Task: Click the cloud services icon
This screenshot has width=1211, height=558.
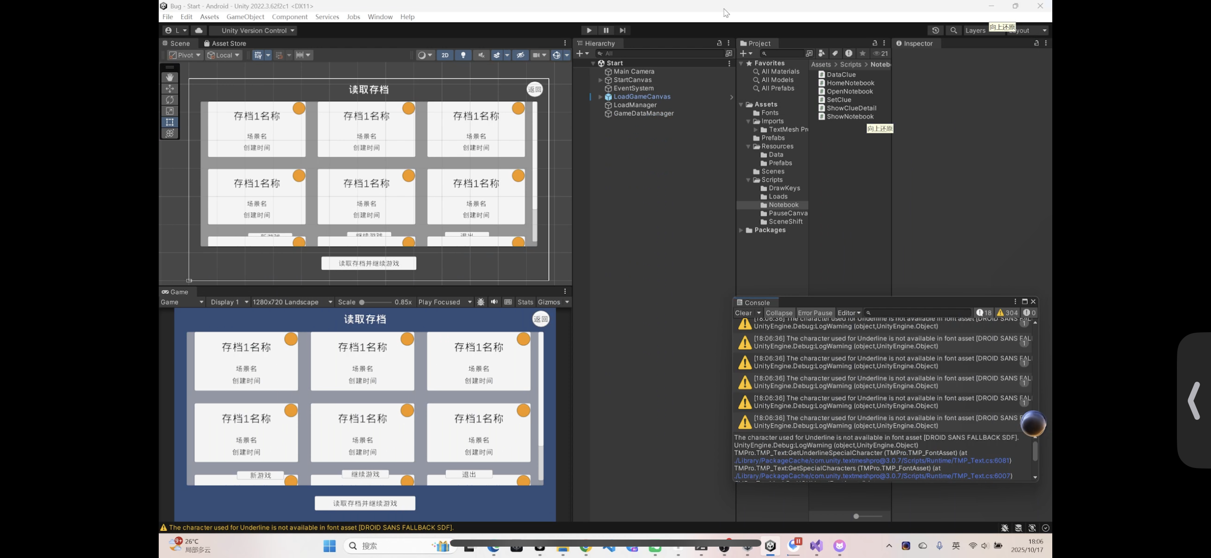Action: [x=199, y=30]
